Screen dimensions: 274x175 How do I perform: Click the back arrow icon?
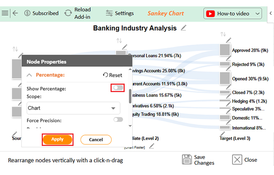15,13
